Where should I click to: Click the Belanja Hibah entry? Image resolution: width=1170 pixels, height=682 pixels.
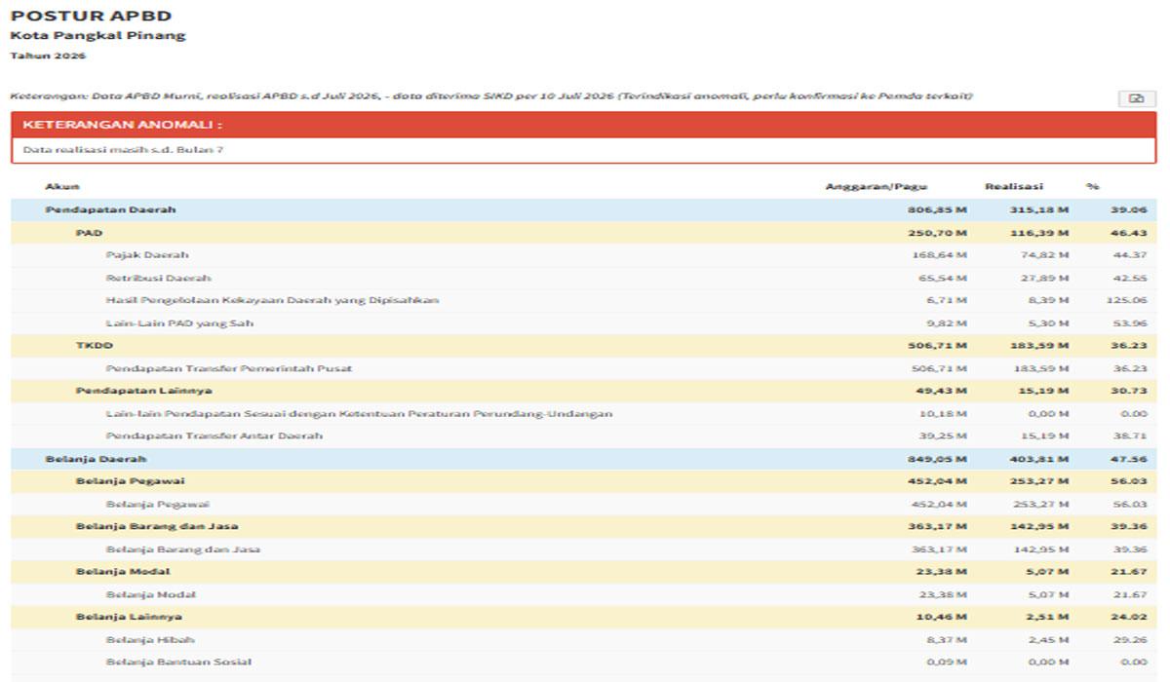click(x=583, y=639)
